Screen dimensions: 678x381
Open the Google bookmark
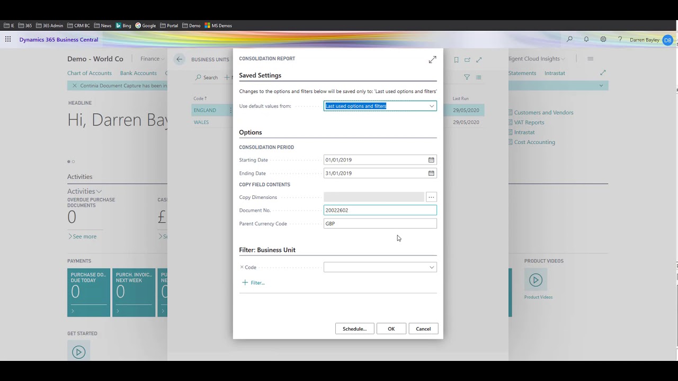tap(145, 25)
